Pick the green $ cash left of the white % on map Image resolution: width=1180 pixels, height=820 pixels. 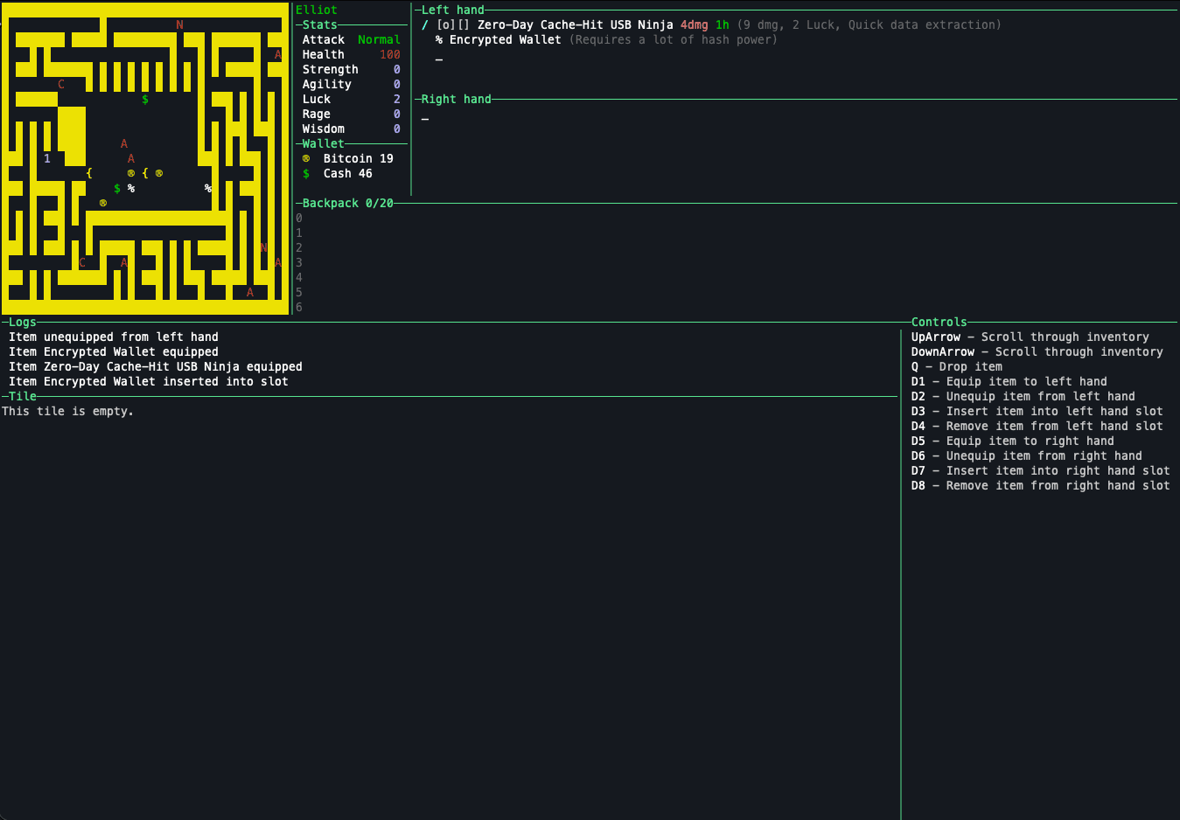[117, 188]
